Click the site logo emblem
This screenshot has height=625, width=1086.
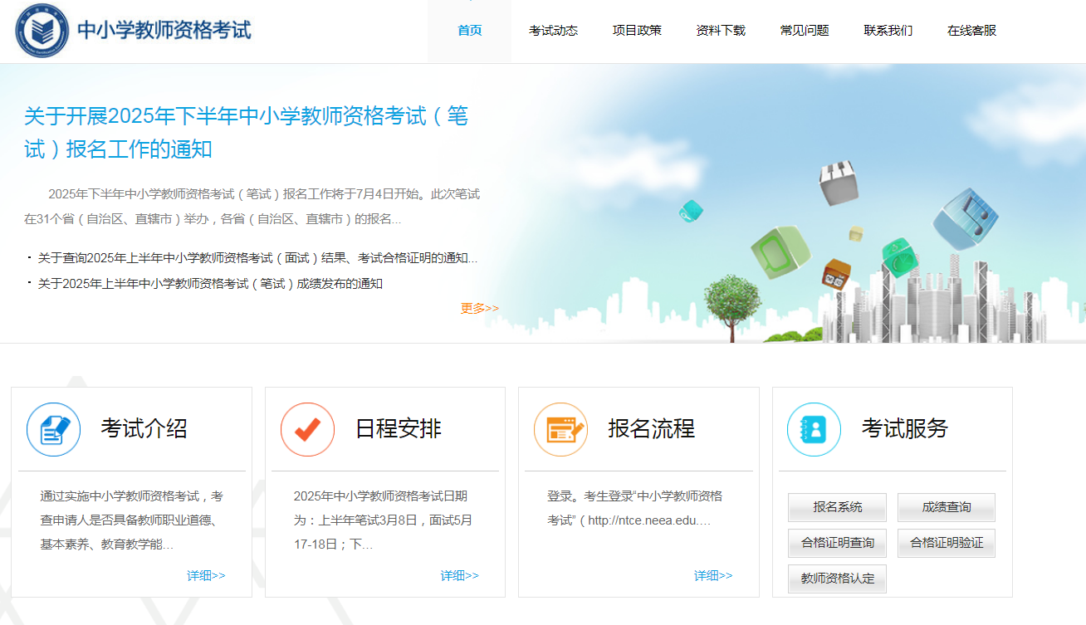click(42, 31)
